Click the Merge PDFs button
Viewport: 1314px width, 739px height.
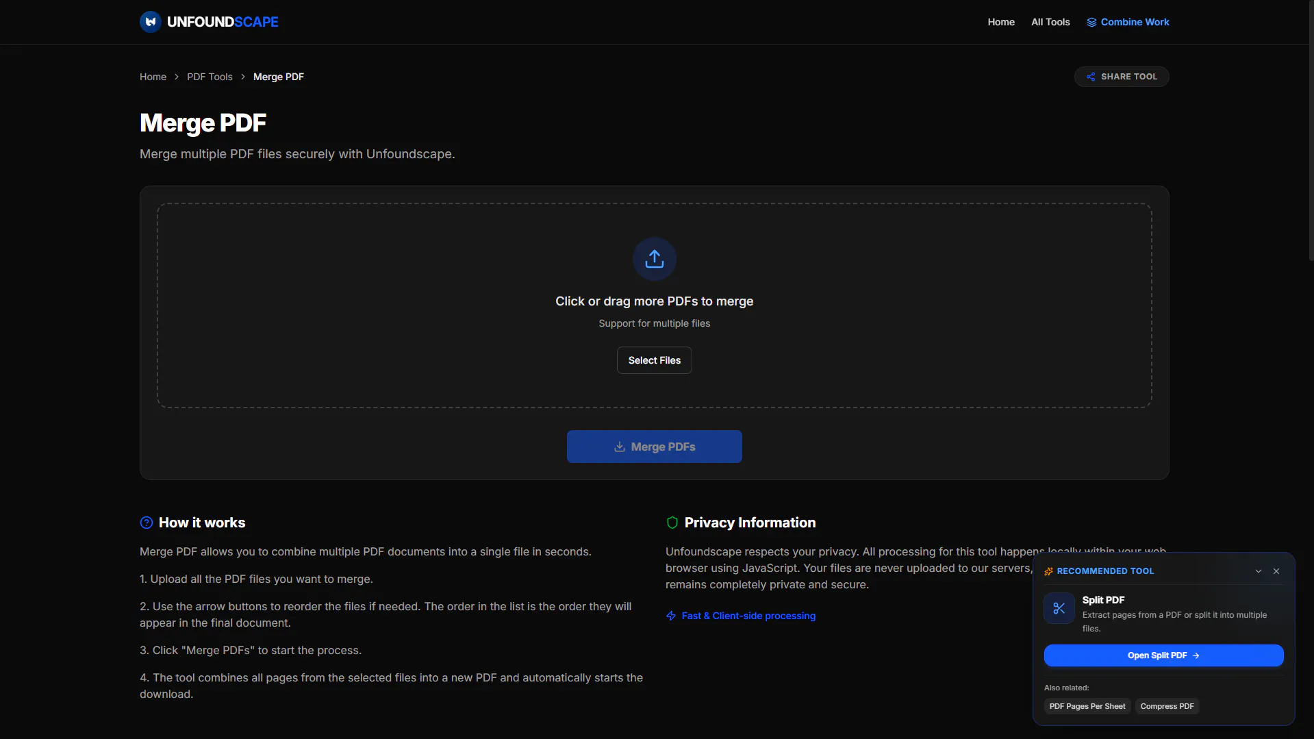tap(655, 447)
